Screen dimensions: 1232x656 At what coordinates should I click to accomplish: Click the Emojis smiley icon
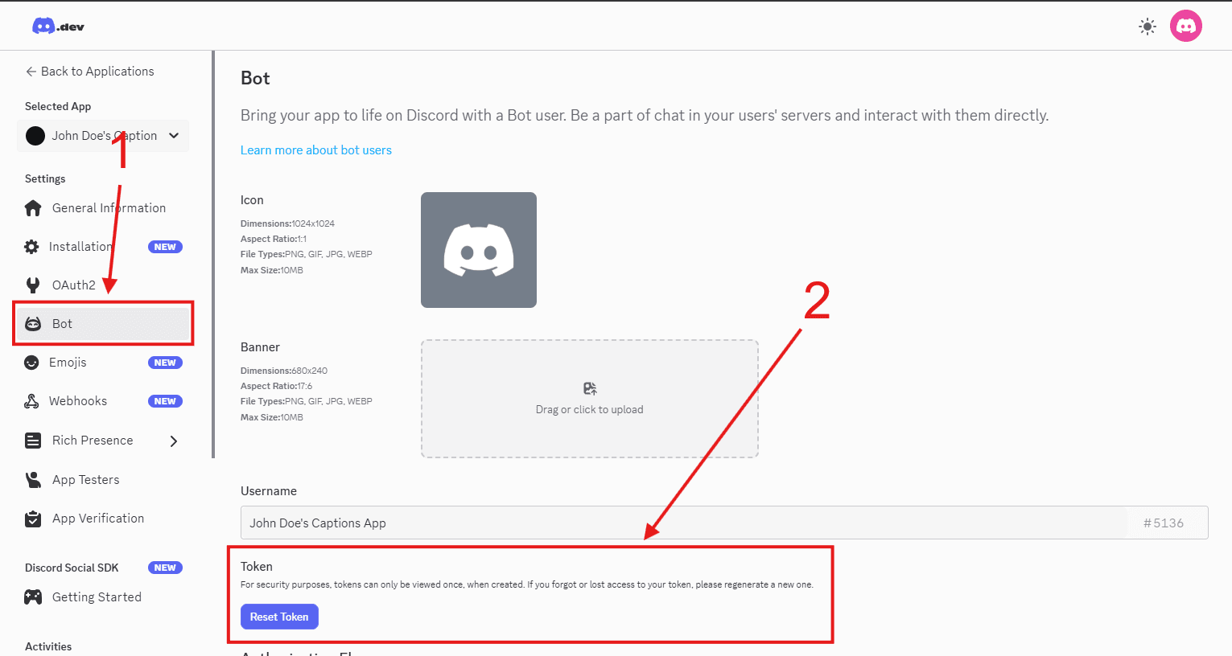click(x=32, y=362)
